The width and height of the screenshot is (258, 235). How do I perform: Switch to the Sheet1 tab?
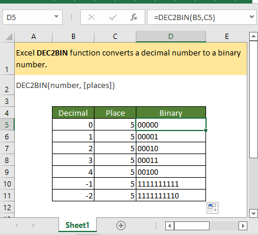77,225
